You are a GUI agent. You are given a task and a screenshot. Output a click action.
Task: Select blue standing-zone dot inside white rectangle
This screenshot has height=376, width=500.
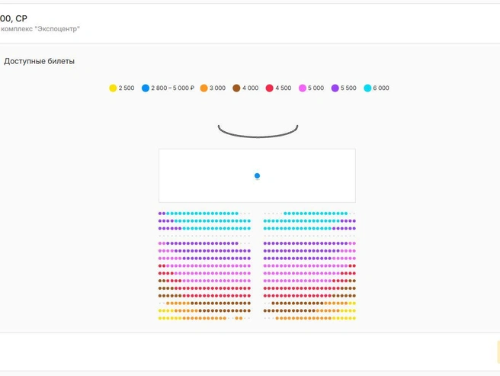(258, 175)
